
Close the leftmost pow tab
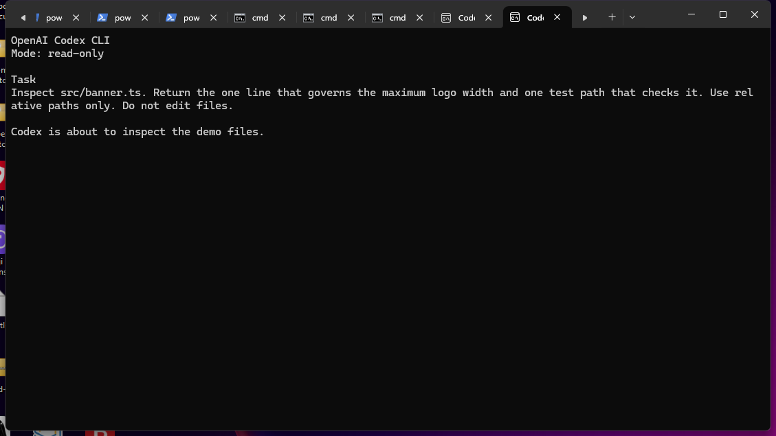click(76, 17)
